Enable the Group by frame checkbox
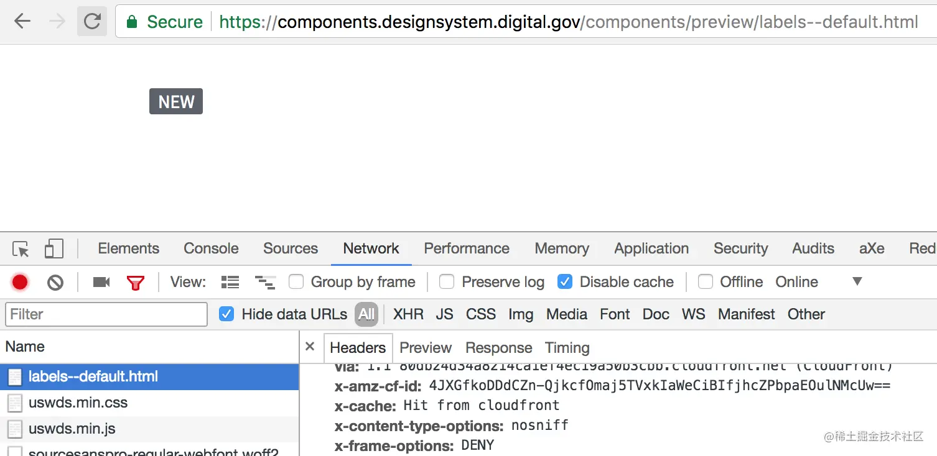The height and width of the screenshot is (456, 937). 296,282
